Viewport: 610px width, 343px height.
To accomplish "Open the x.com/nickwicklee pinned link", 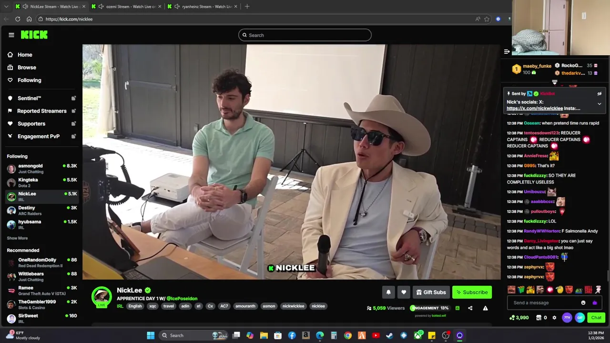I will 535,109.
